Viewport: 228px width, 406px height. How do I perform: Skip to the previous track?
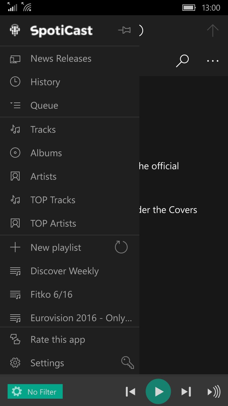pyautogui.click(x=130, y=392)
